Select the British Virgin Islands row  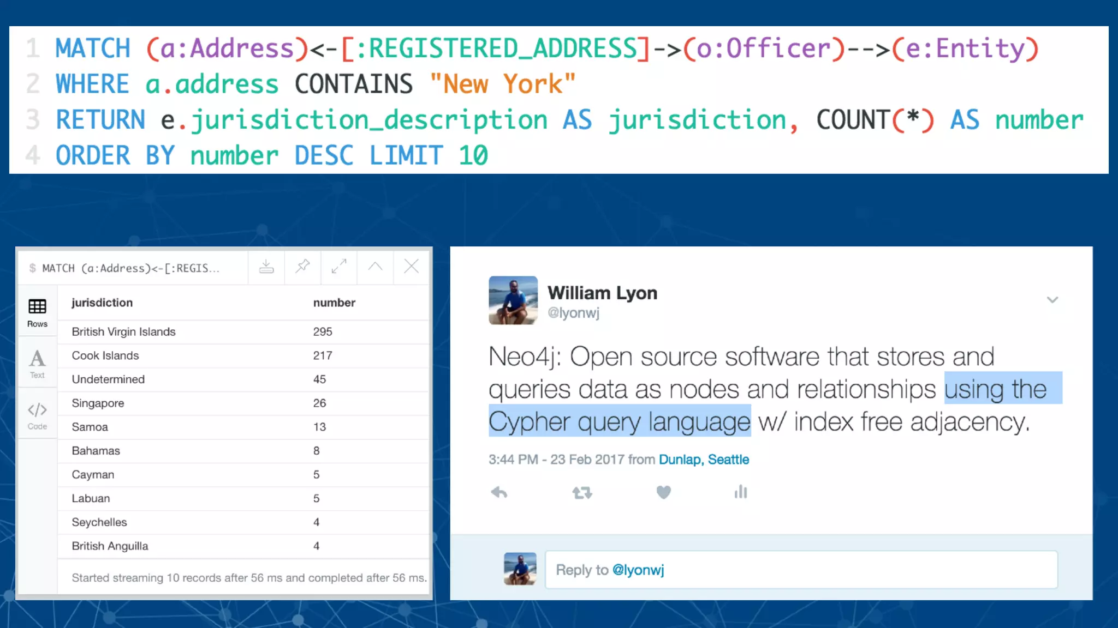(x=124, y=331)
